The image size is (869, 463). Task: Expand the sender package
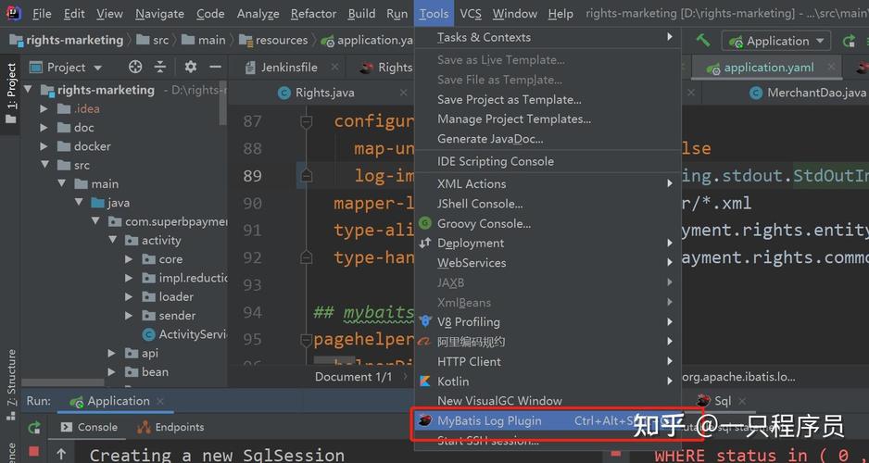pos(129,316)
